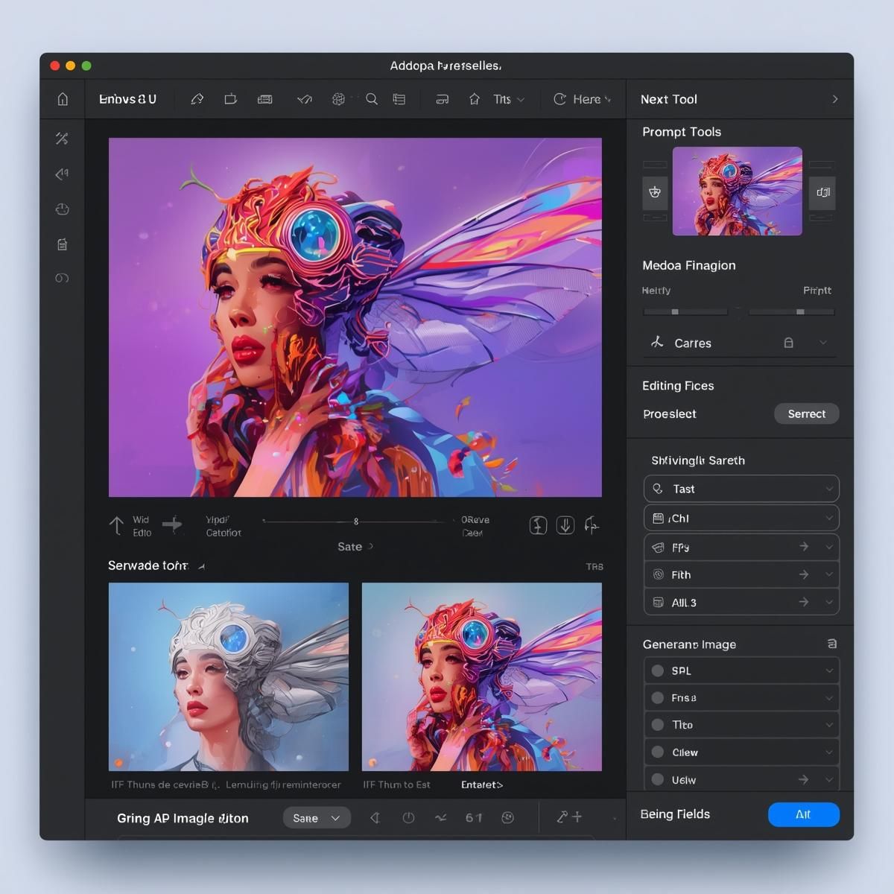Toggle the Cilew radio option
The width and height of the screenshot is (894, 894).
coord(658,752)
